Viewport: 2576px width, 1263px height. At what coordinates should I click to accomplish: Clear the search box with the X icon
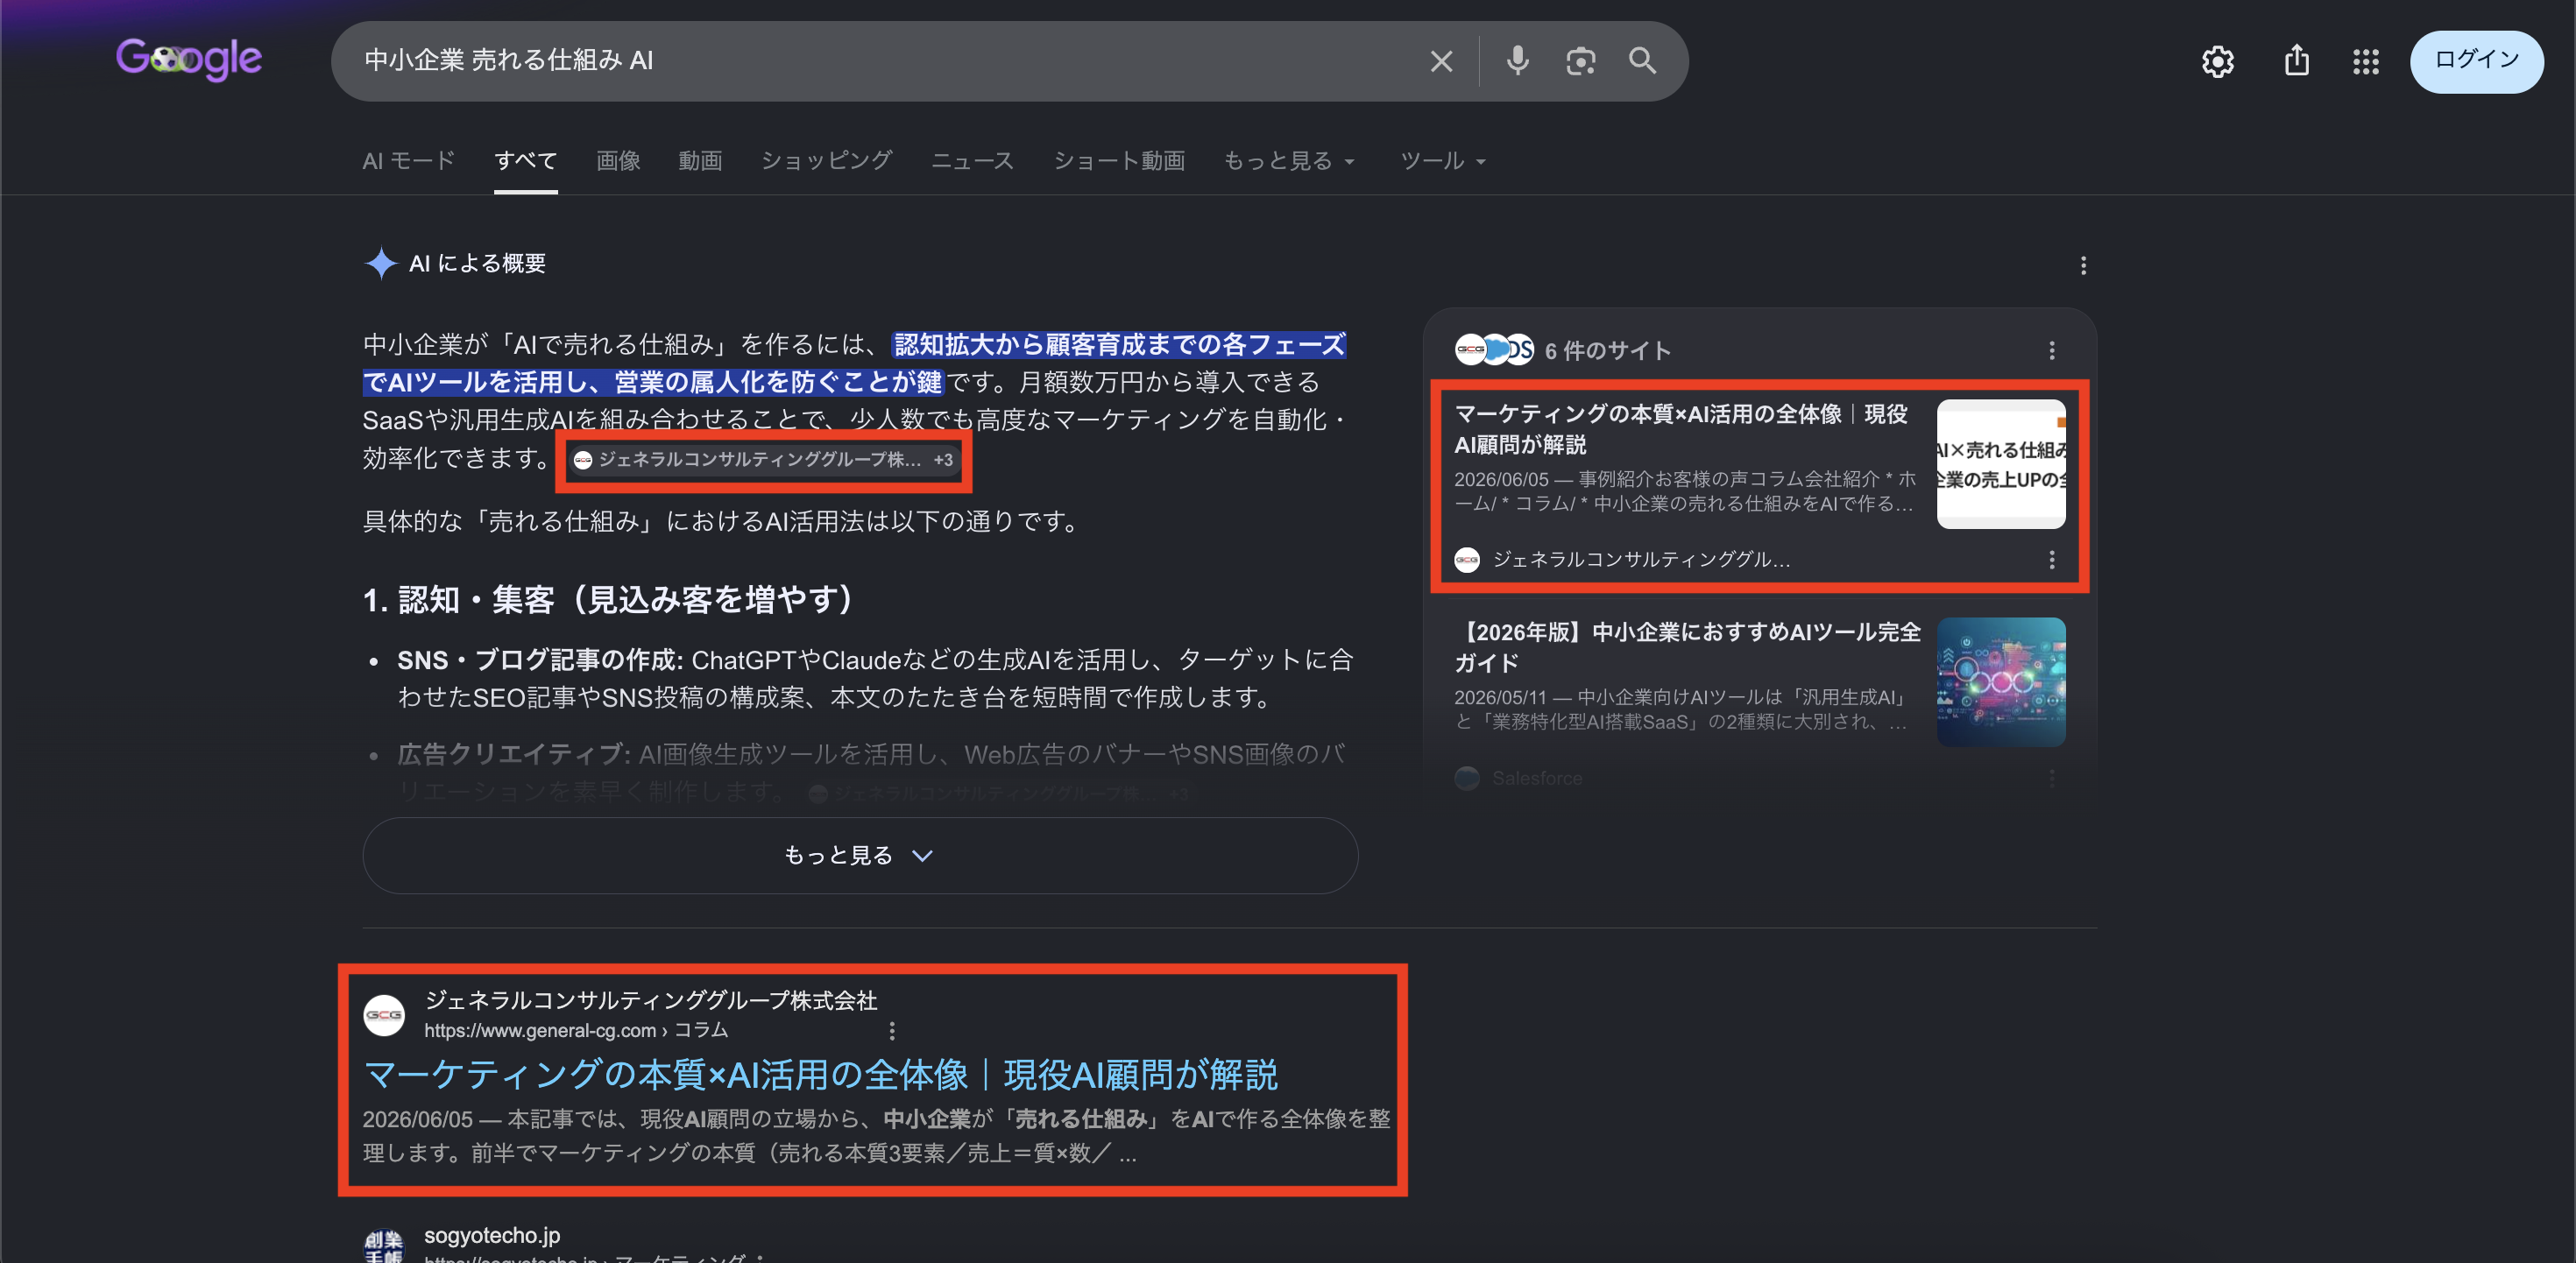tap(1441, 61)
